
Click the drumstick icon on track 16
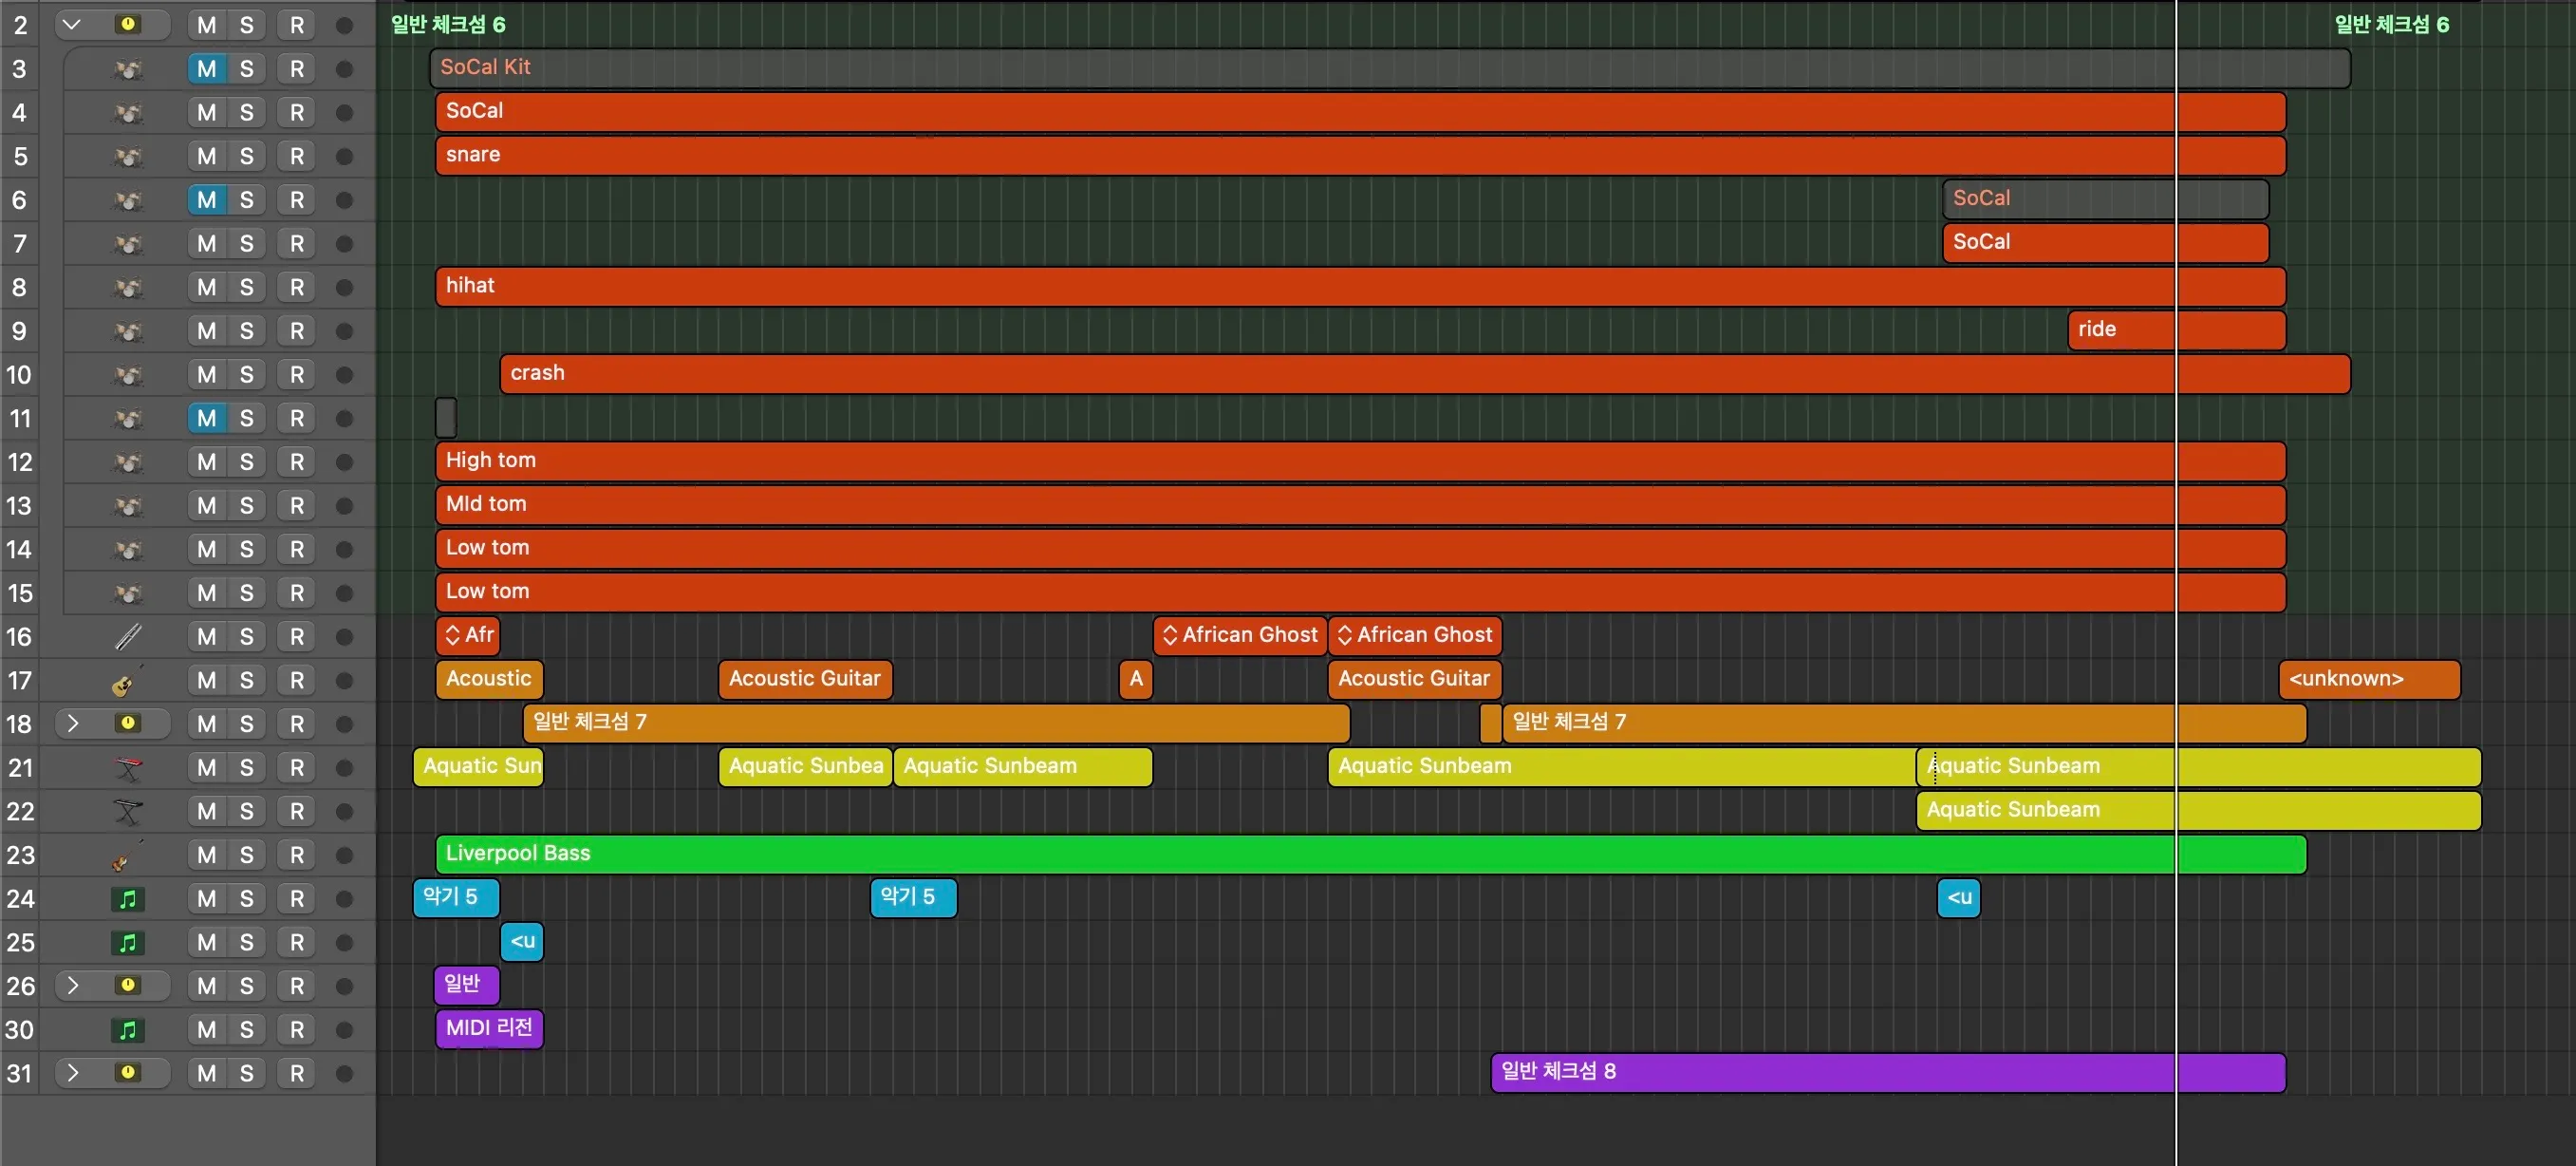[x=127, y=637]
